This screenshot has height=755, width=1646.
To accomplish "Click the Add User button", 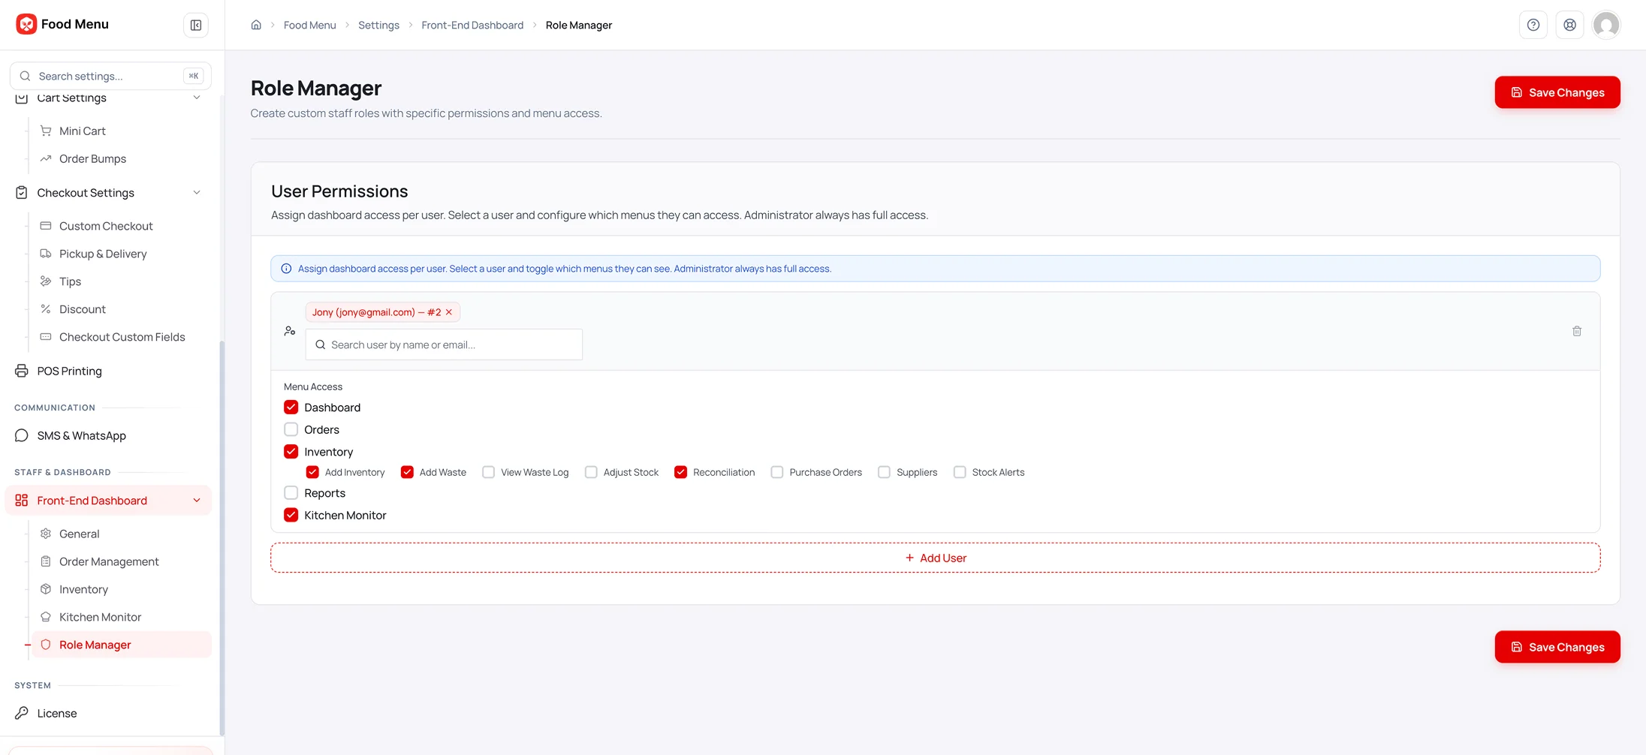I will pyautogui.click(x=936, y=558).
